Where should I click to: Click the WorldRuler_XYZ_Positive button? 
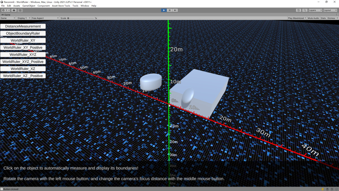click(x=23, y=62)
